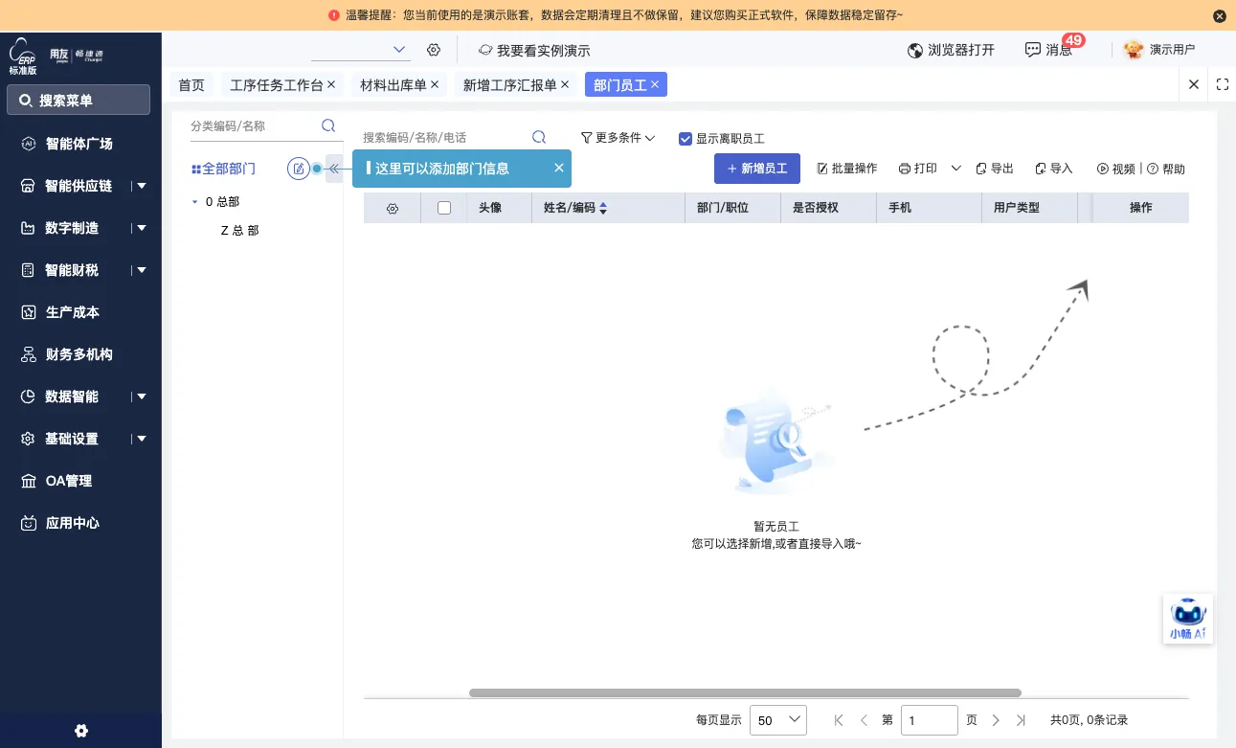The height and width of the screenshot is (748, 1236).
Task: Click the previous page arrow
Action: [864, 720]
